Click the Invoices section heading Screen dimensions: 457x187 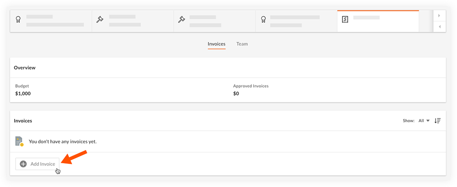pyautogui.click(x=23, y=121)
